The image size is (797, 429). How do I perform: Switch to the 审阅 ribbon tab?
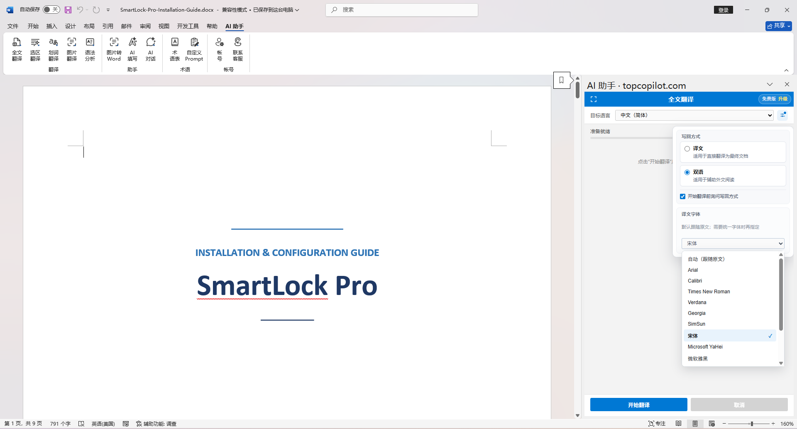point(145,26)
